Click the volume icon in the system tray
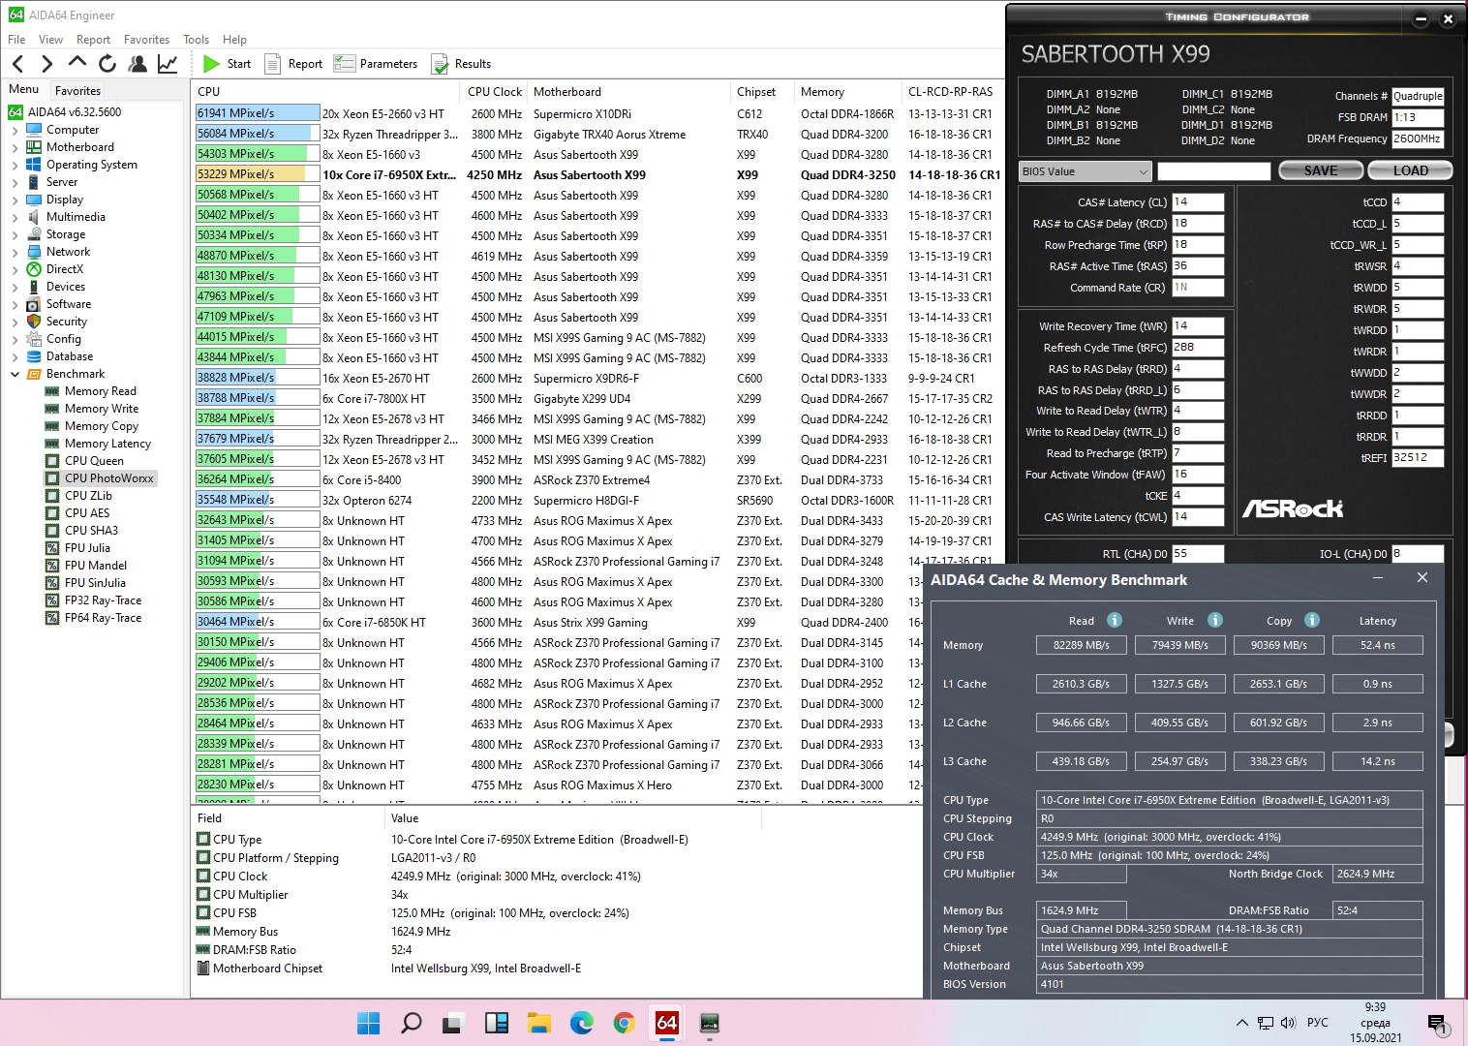 (x=1287, y=1023)
